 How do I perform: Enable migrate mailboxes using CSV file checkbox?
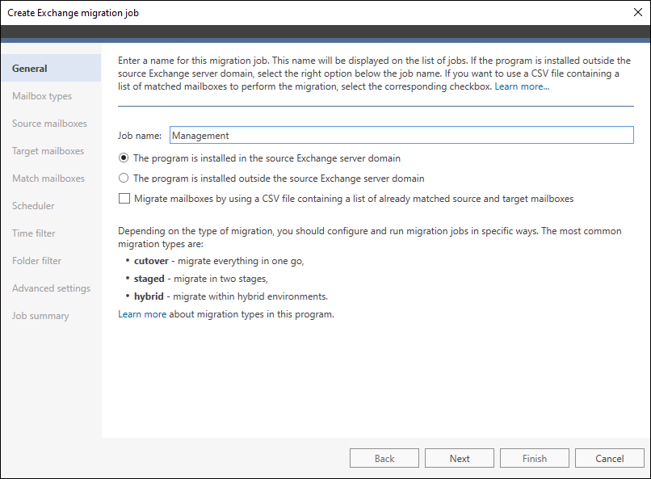click(124, 198)
